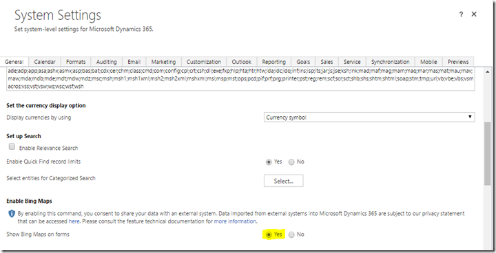Open the Calendar tab
The width and height of the screenshot is (496, 253).
(45, 62)
